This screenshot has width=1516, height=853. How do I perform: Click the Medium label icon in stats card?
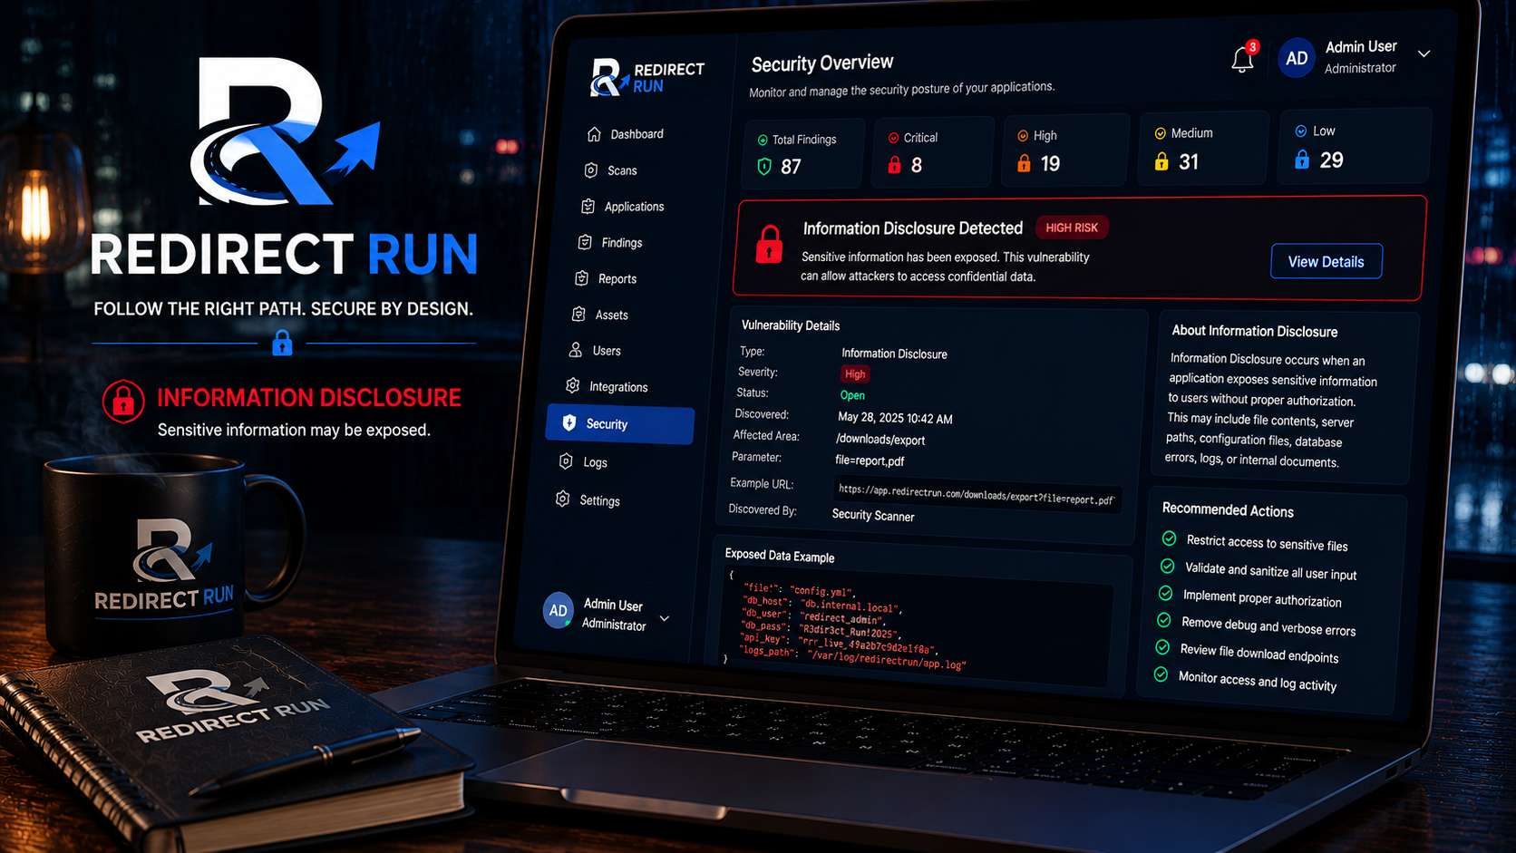[1160, 133]
